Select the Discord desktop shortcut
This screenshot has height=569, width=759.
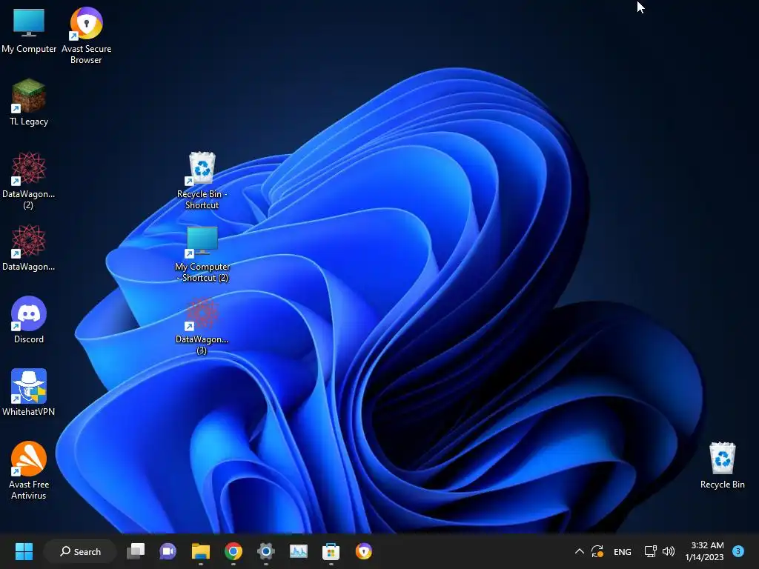click(29, 320)
